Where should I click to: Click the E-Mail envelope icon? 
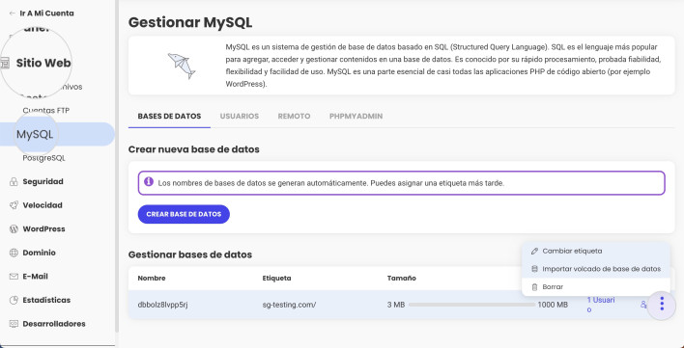coord(14,277)
